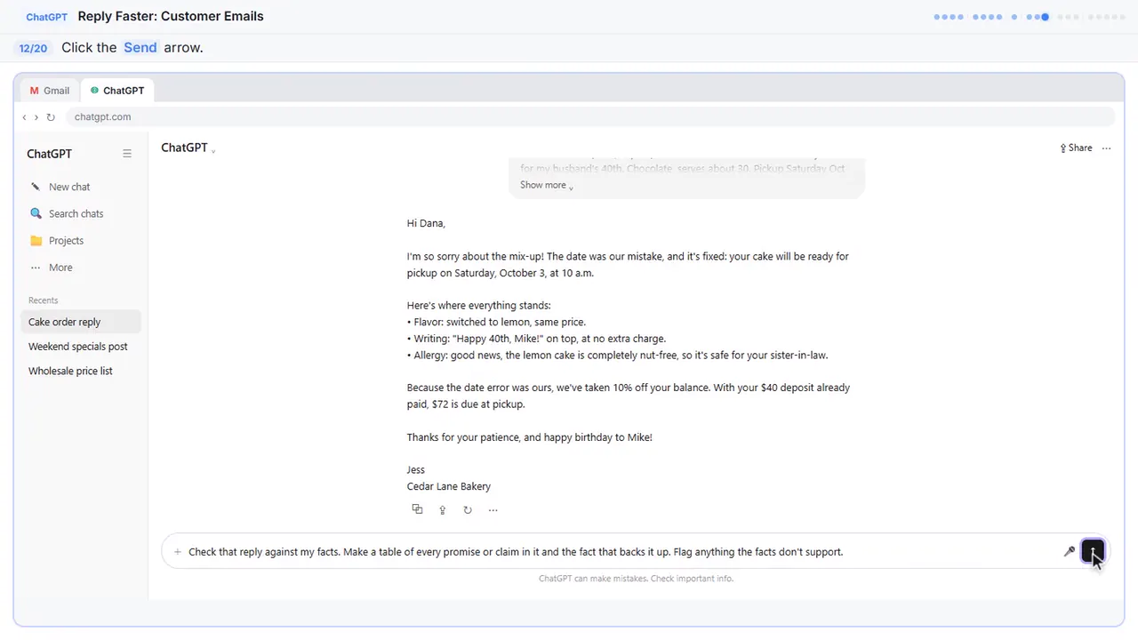This screenshot has height=640, width=1138.
Task: Click the 'Recents' sidebar heading
Action: point(43,300)
